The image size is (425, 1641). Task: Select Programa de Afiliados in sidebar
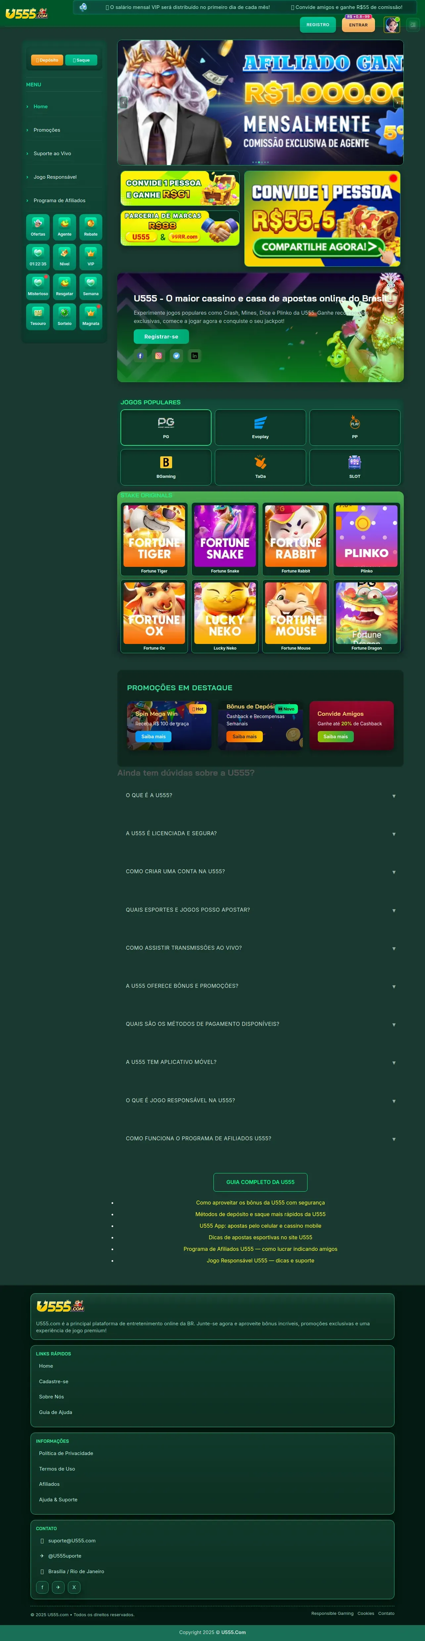64,201
